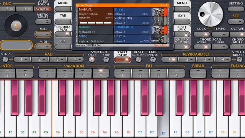Image resolution: width=245 pixels, height=138 pixels.
Task: Select VARIATION 1
Action: pyautogui.click(x=47, y=73)
